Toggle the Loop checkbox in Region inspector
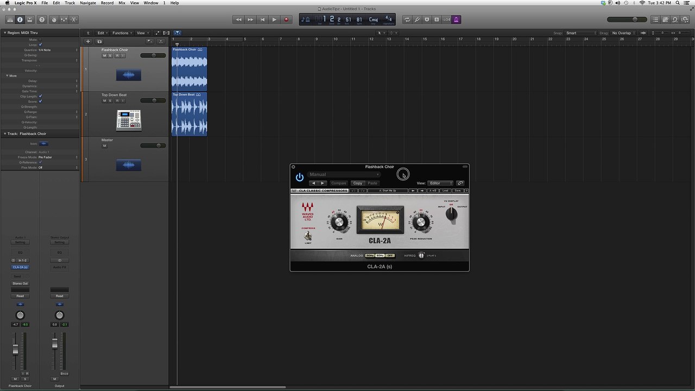The image size is (695, 391). pos(40,45)
